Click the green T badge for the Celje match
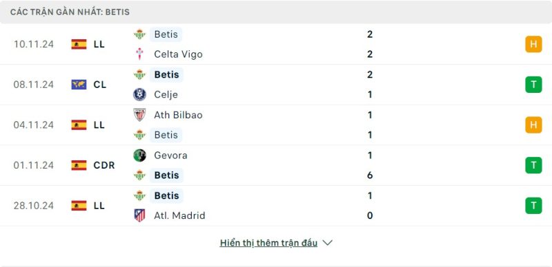This screenshot has height=267, width=552. (x=533, y=85)
